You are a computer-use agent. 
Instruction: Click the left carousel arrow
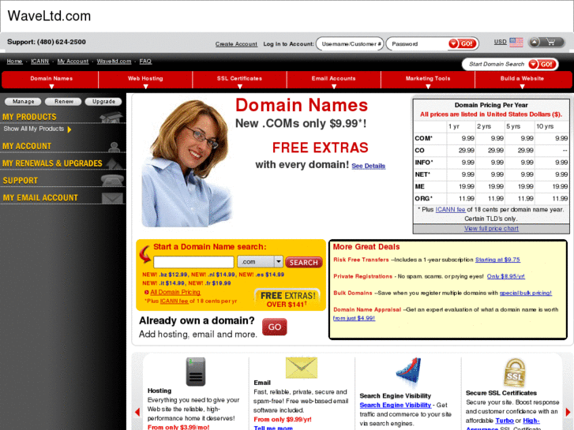tap(137, 412)
